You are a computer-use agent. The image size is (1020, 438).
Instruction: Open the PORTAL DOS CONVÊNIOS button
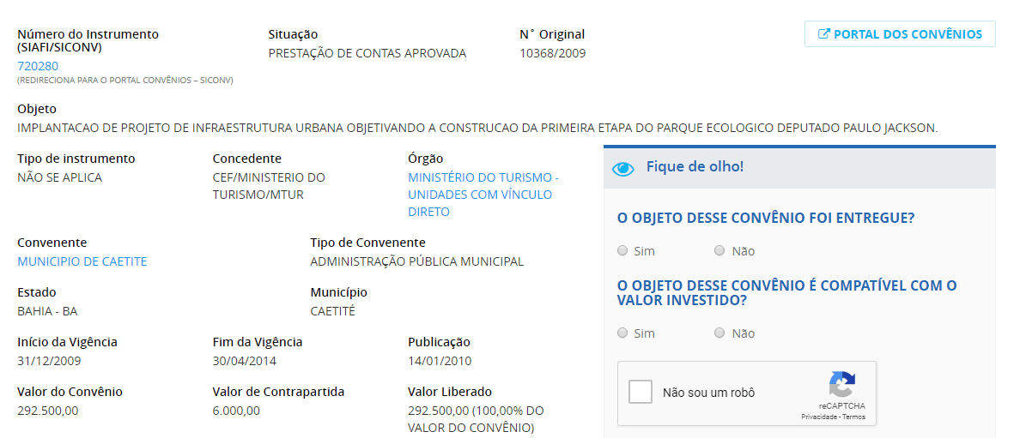coord(900,34)
